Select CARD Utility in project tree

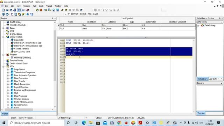point(15,22)
